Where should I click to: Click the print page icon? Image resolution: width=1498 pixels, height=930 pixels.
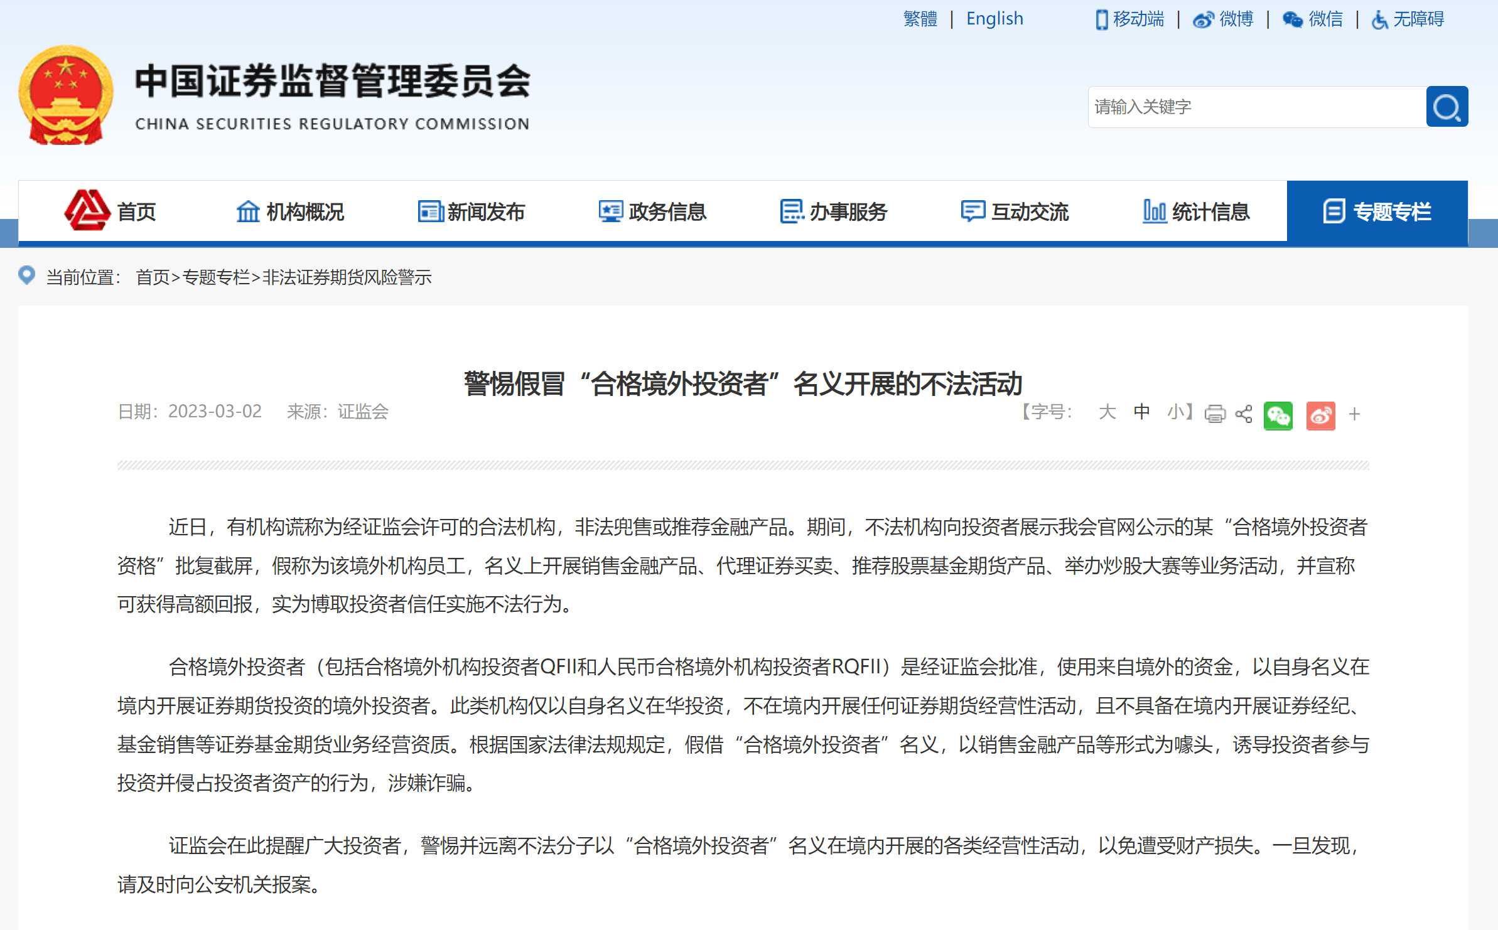click(x=1215, y=414)
